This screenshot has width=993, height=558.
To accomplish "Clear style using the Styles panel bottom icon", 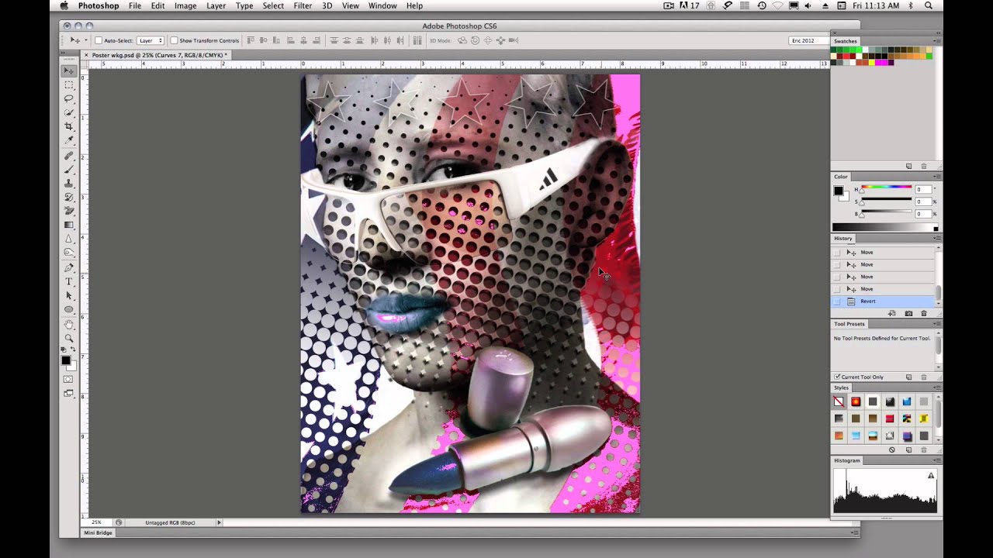I will (892, 449).
